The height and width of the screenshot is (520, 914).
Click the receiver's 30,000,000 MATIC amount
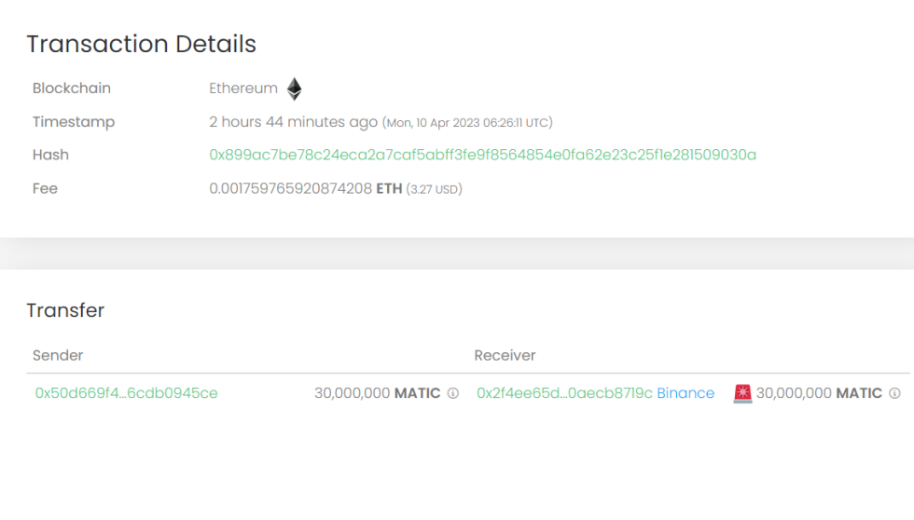819,393
